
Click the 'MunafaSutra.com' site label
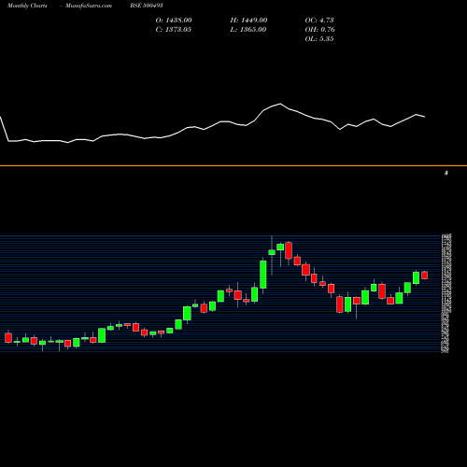pos(89,6)
